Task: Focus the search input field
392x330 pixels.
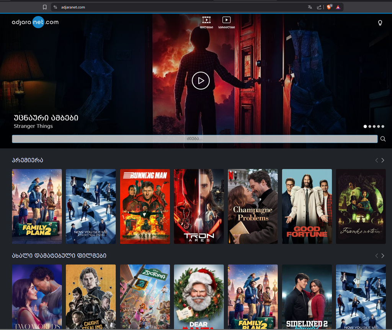Action: click(195, 139)
